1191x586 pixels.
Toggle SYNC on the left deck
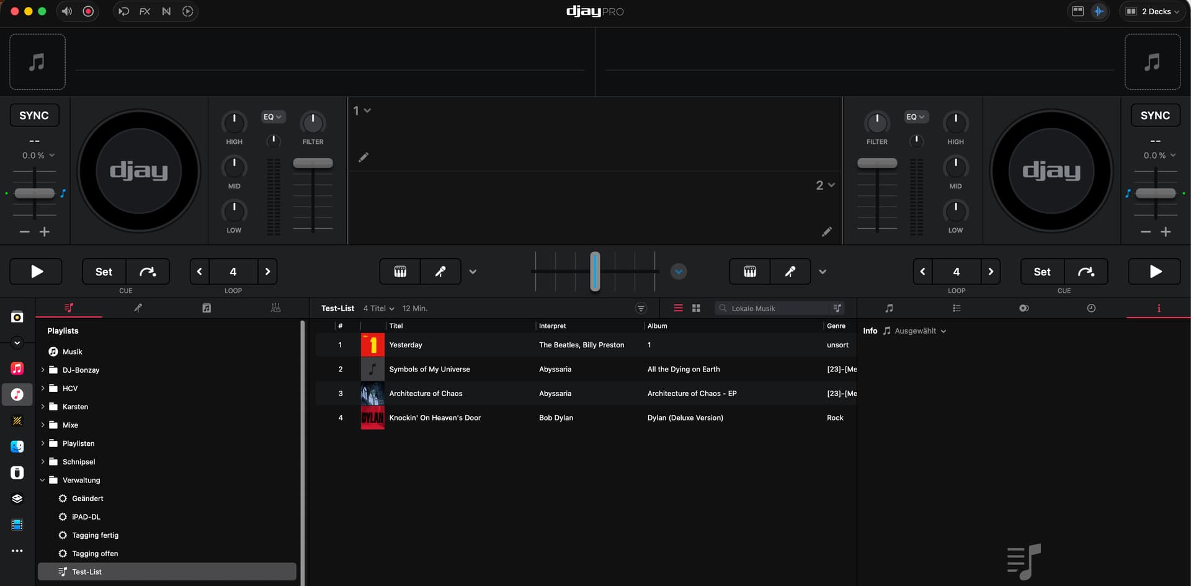[34, 115]
